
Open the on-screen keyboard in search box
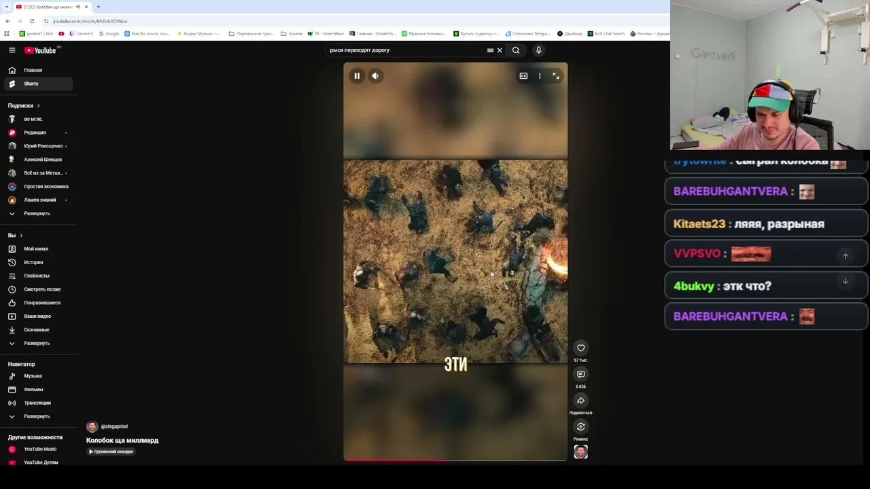tap(490, 50)
